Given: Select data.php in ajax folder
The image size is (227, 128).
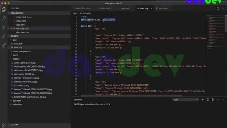Looking at the screenshot, I should (39, 47).
